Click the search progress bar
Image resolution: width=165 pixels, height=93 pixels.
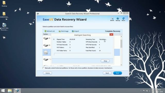point(82,54)
